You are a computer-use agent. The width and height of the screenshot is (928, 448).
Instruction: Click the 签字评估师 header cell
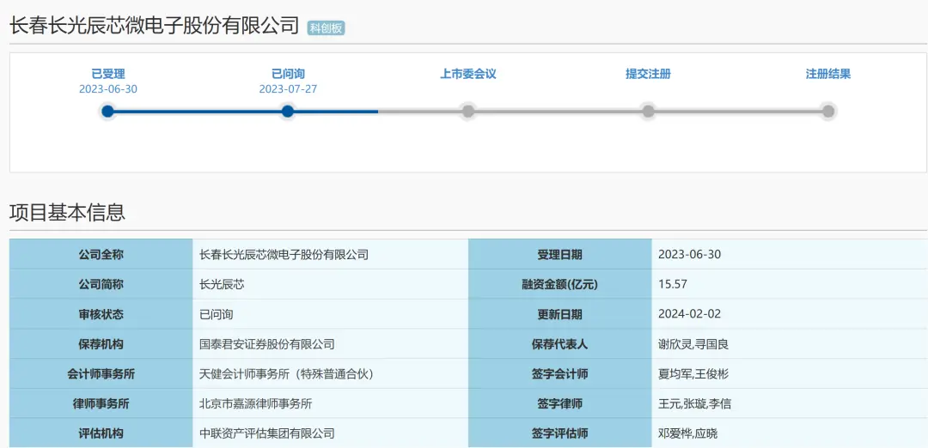pos(560,433)
